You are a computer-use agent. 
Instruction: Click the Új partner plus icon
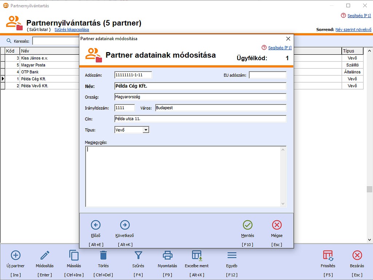click(16, 255)
